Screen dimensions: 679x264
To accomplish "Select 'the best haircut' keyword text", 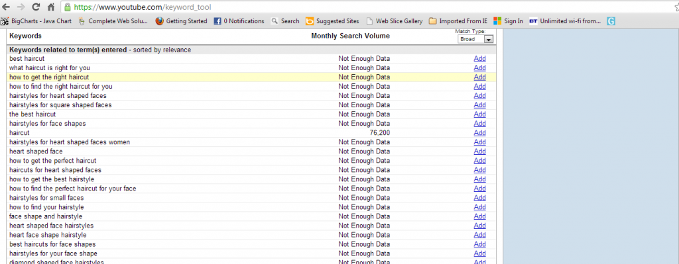I will (32, 114).
